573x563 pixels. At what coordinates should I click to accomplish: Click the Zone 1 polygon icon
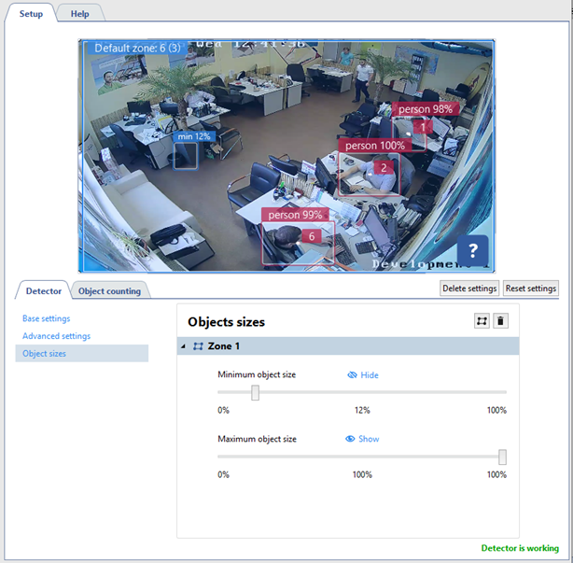[198, 346]
